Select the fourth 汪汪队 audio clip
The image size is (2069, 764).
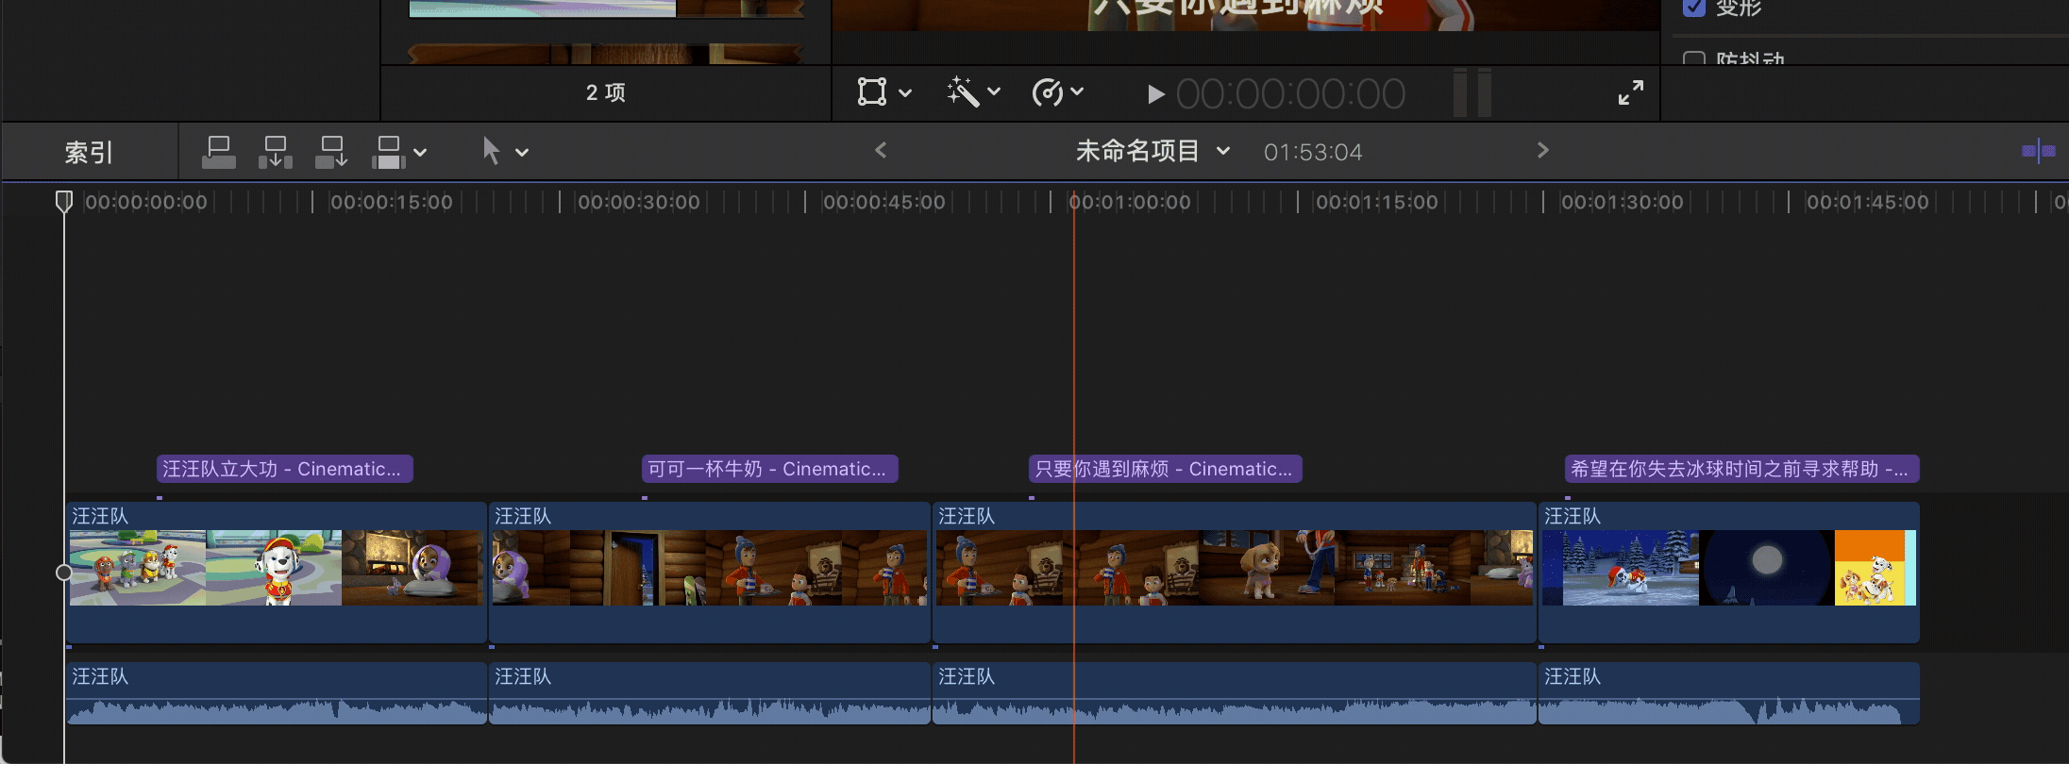[1729, 693]
